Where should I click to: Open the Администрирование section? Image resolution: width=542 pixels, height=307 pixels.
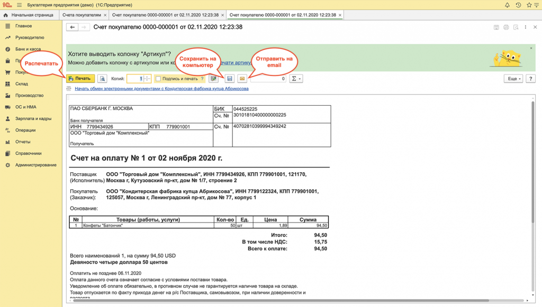click(35, 165)
